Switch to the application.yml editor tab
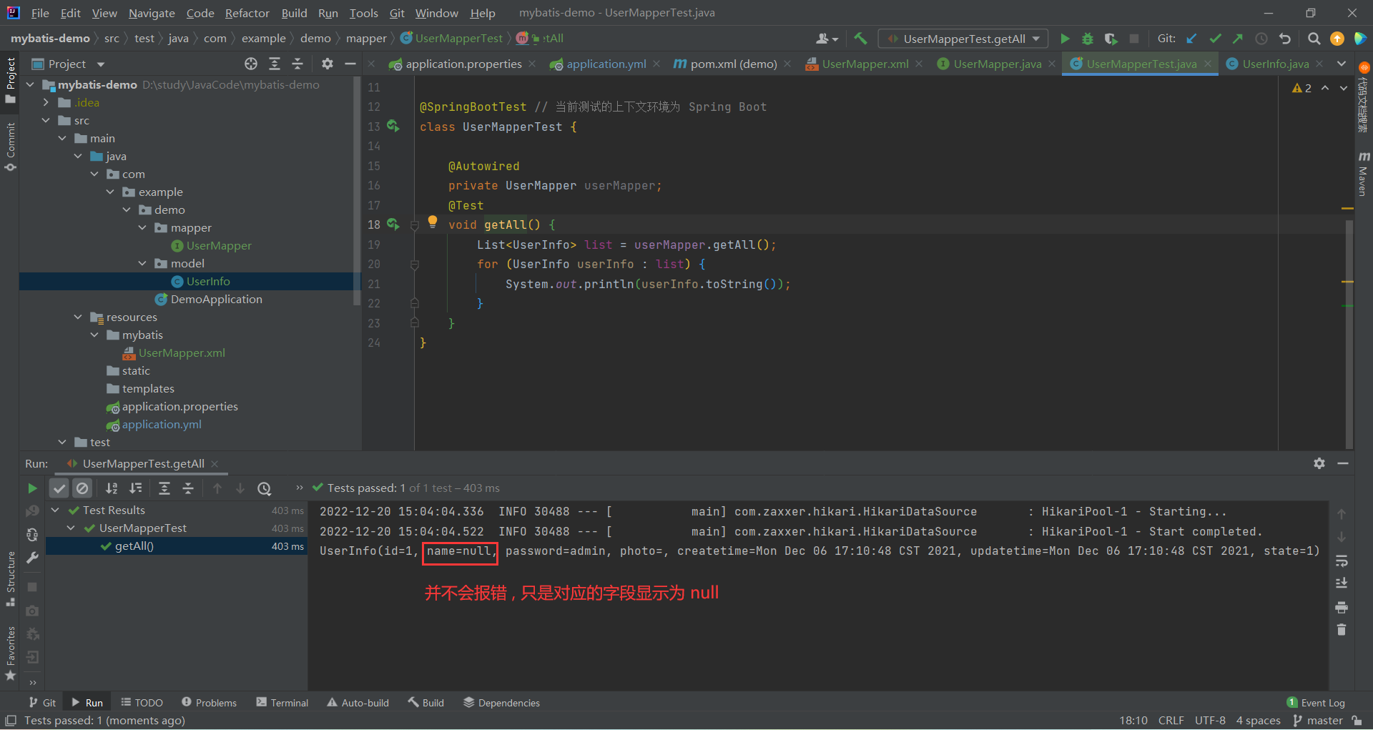Image resolution: width=1373 pixels, height=730 pixels. pos(606,64)
